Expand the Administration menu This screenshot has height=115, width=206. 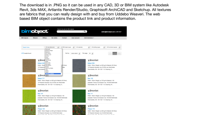point(89,38)
